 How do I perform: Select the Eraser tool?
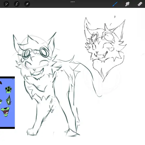click(x=140, y=4)
